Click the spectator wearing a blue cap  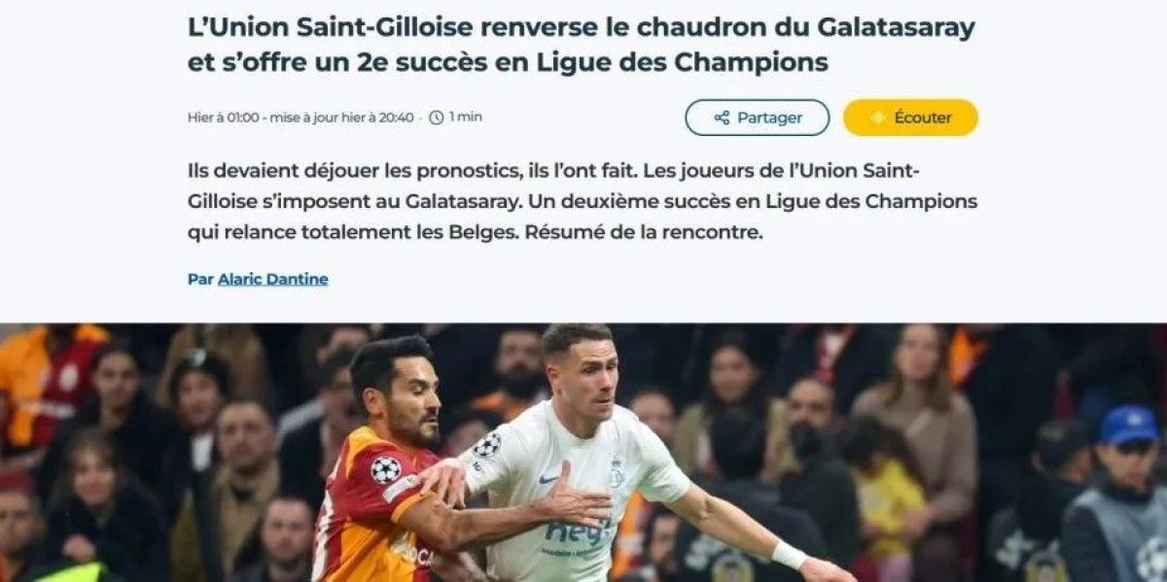(1116, 496)
